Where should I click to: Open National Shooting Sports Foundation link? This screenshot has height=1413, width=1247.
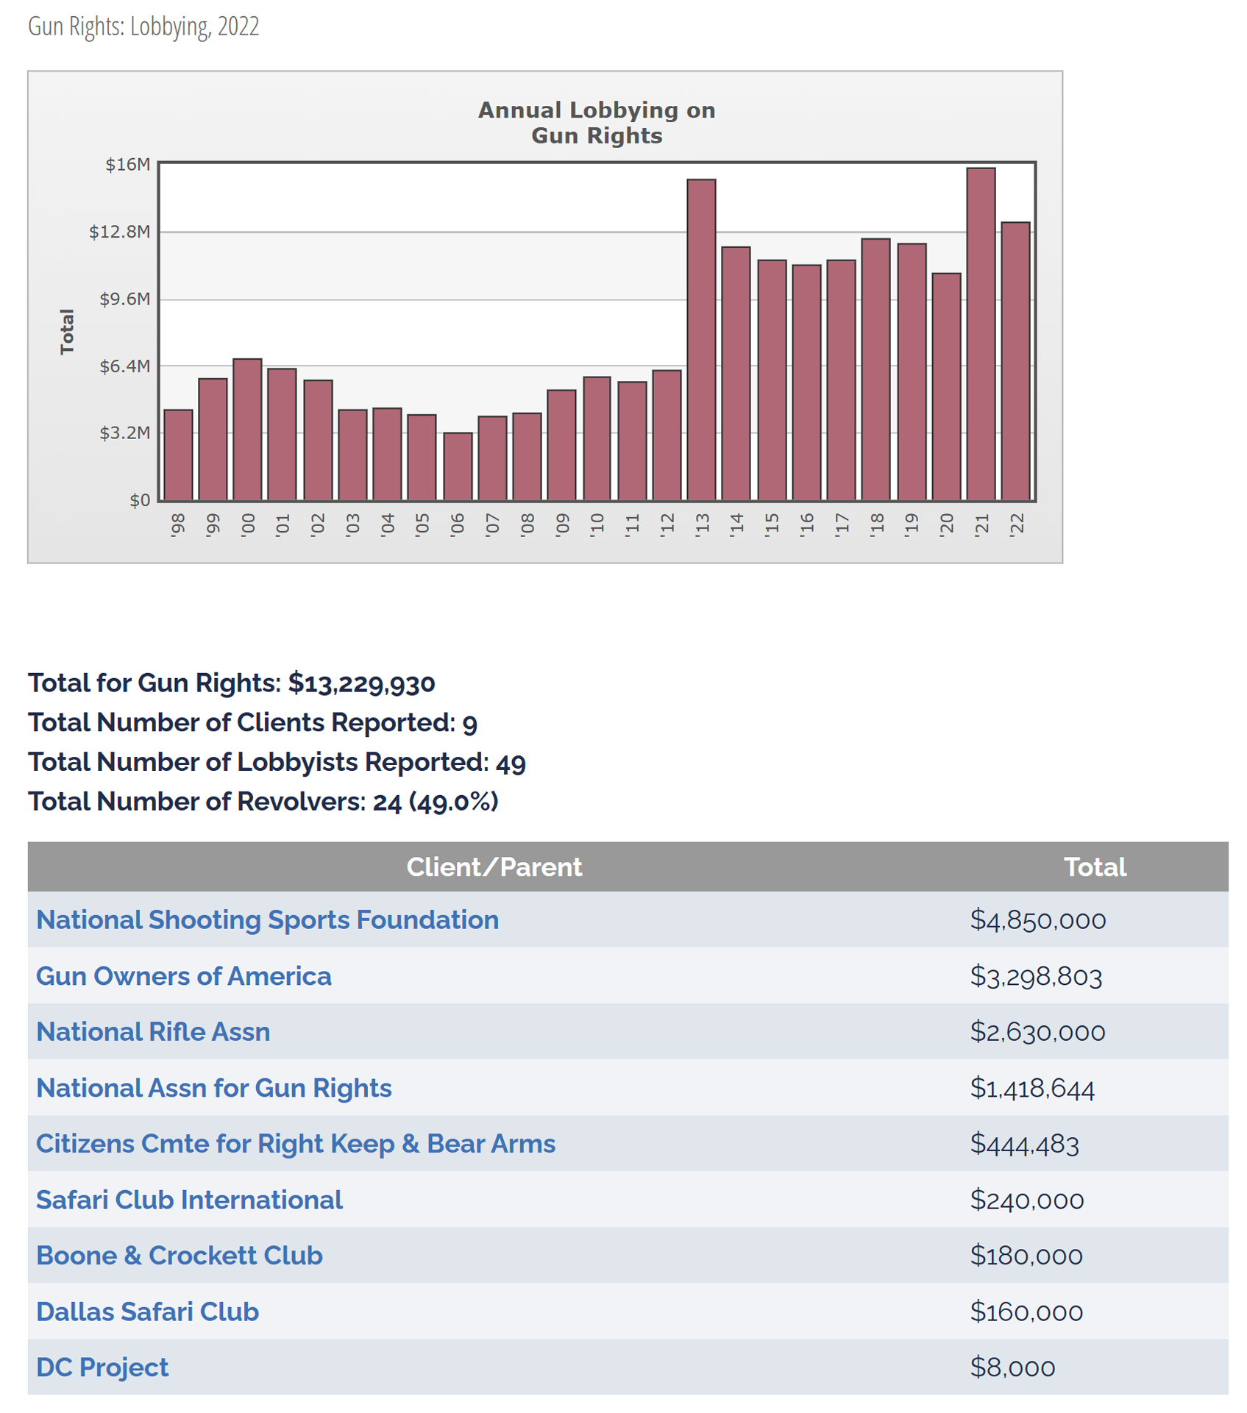point(267,920)
